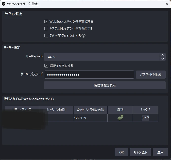The image size is (171, 160).
Task: Click the OK button
Action: click(122, 152)
